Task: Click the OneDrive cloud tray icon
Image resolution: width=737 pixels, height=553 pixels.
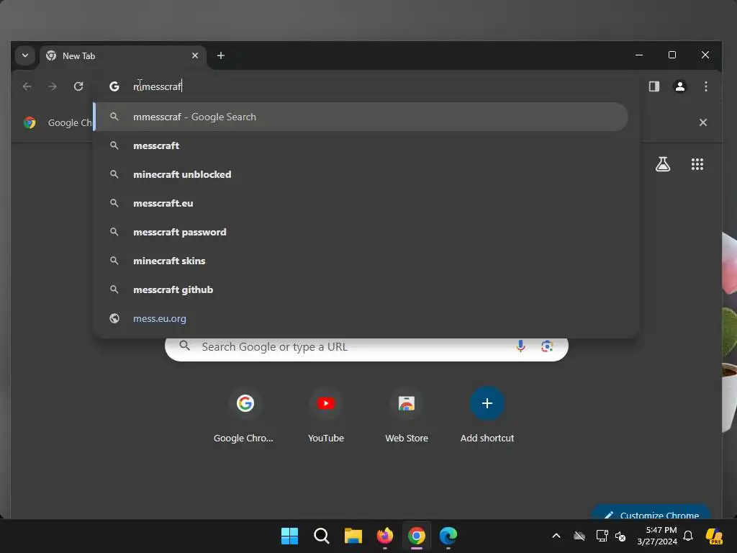Action: pos(579,536)
